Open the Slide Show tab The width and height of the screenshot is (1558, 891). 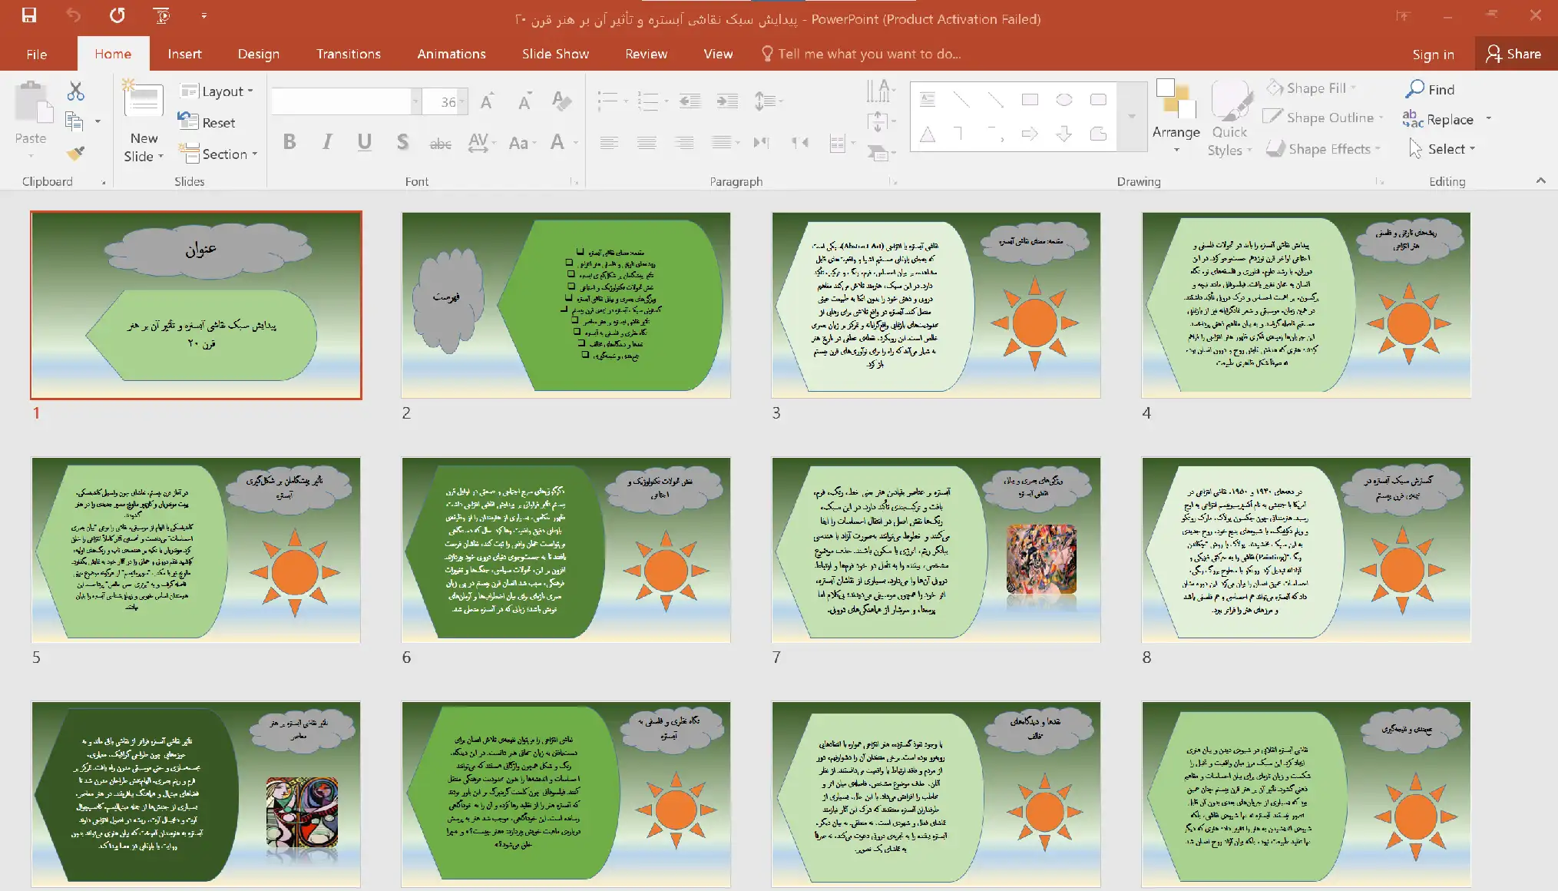pos(555,54)
